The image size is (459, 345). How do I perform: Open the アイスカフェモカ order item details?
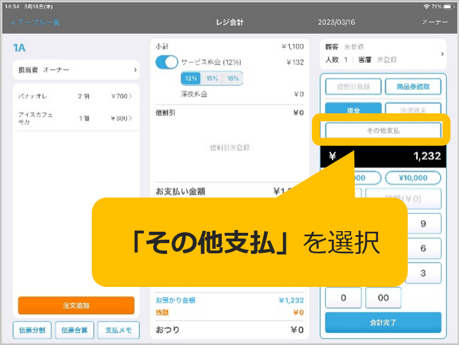[76, 118]
